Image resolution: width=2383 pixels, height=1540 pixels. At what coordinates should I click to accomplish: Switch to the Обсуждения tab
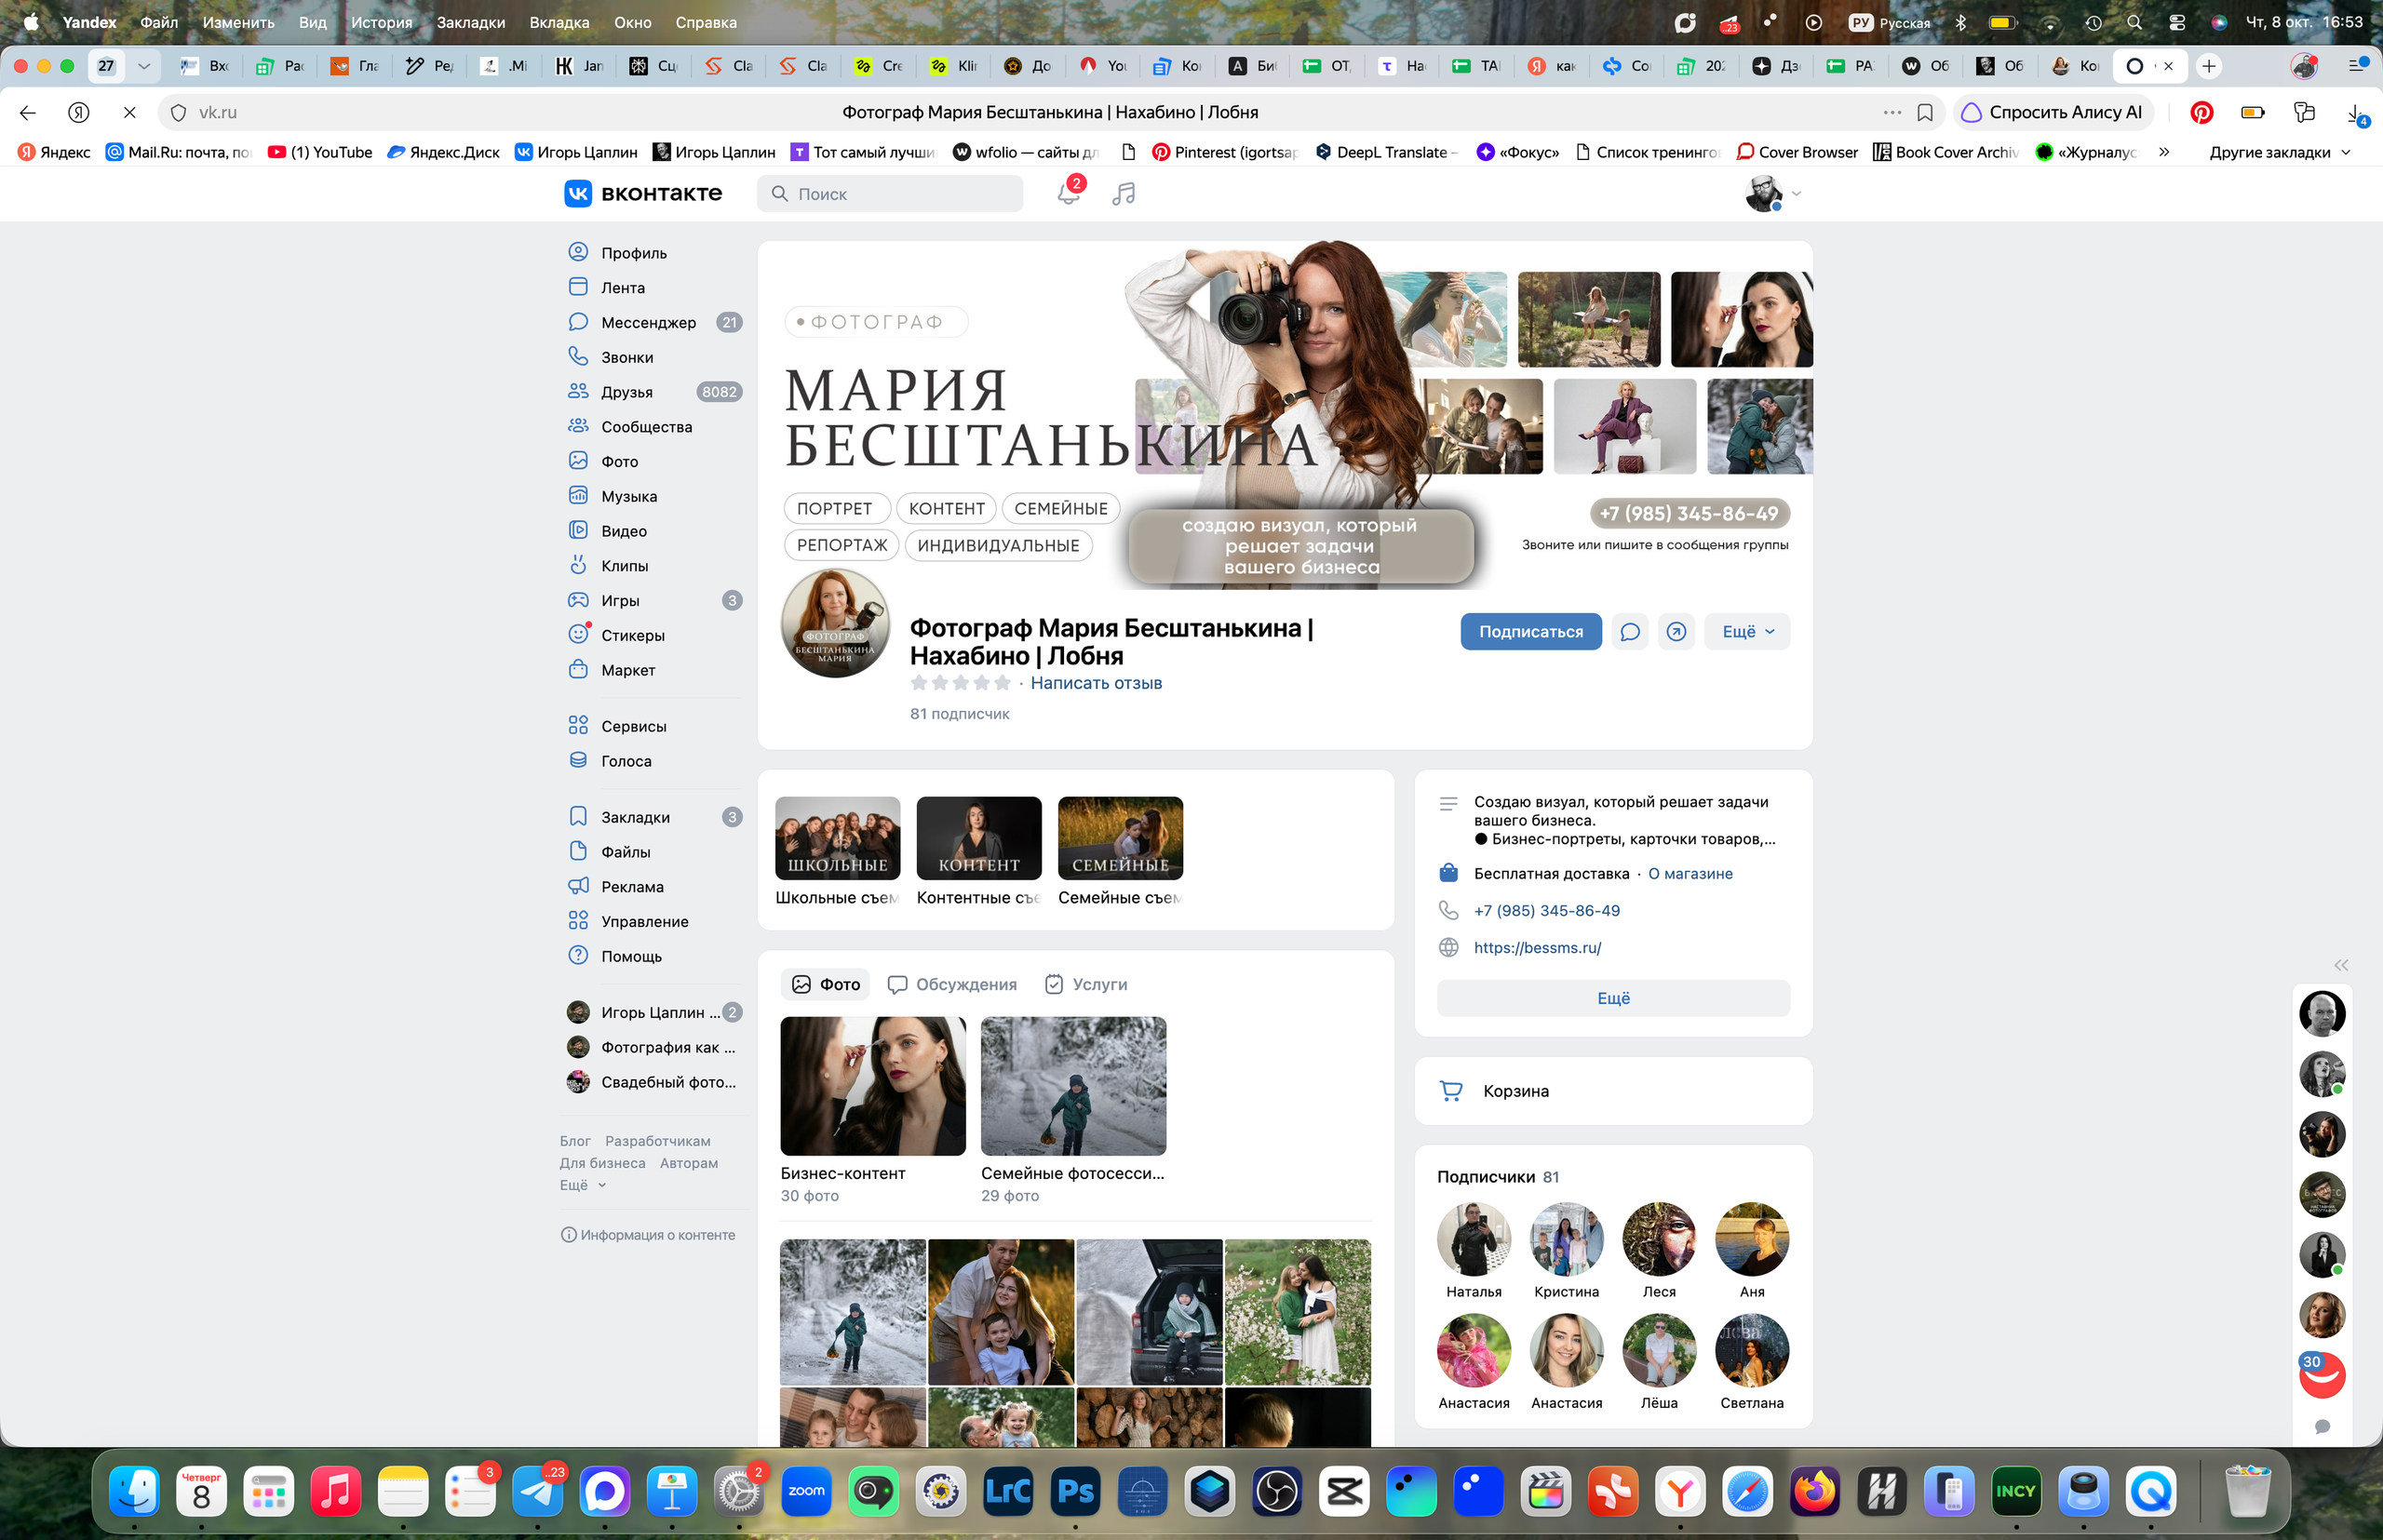(x=952, y=985)
